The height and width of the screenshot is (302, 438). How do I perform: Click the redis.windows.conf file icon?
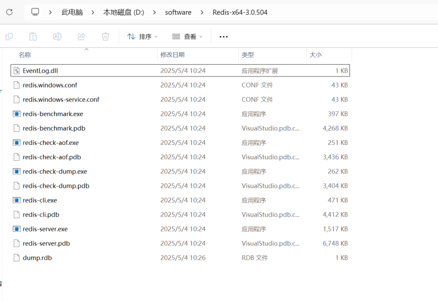[x=17, y=85]
